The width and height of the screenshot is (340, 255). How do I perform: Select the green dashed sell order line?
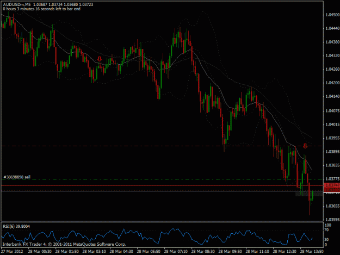[x=162, y=179]
